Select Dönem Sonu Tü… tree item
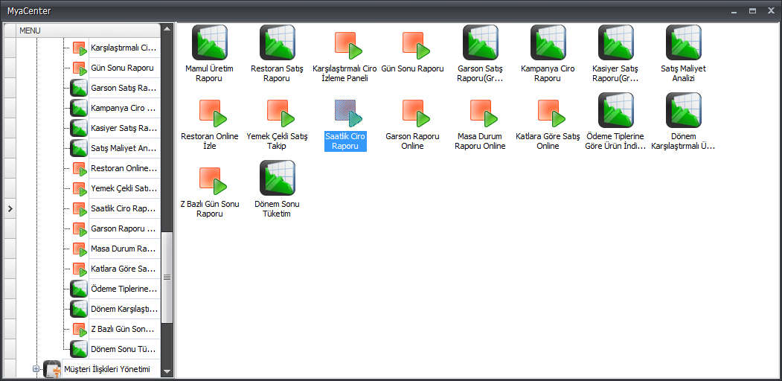This screenshot has height=381, width=782. click(124, 348)
